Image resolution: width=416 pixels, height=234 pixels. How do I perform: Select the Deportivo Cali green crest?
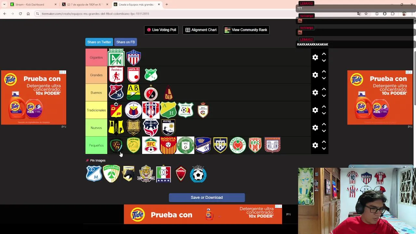pos(151,75)
